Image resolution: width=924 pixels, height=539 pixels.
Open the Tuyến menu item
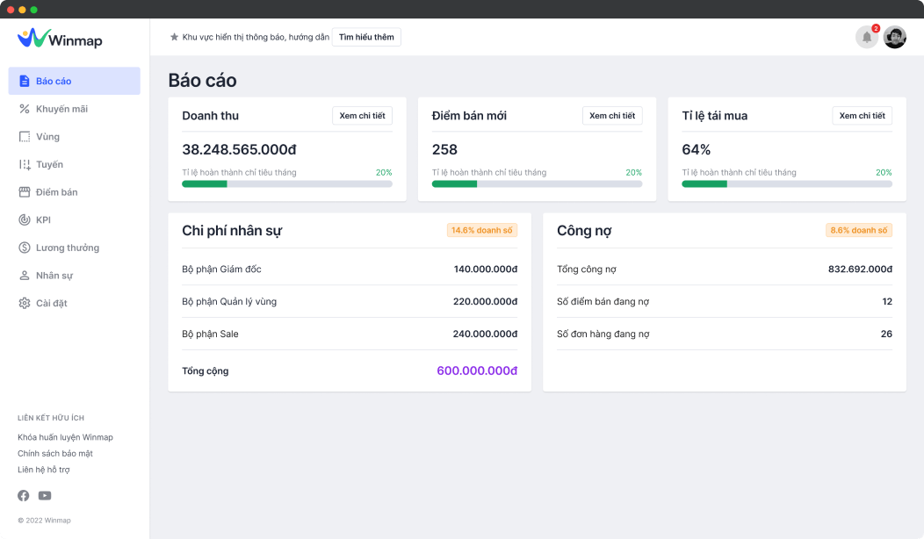pyautogui.click(x=49, y=165)
